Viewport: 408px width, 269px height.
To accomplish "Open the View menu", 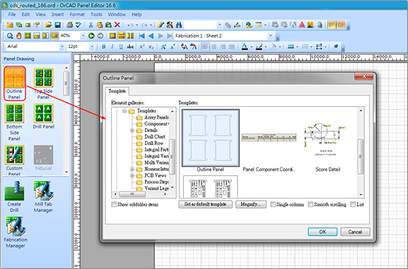I will [x=41, y=14].
